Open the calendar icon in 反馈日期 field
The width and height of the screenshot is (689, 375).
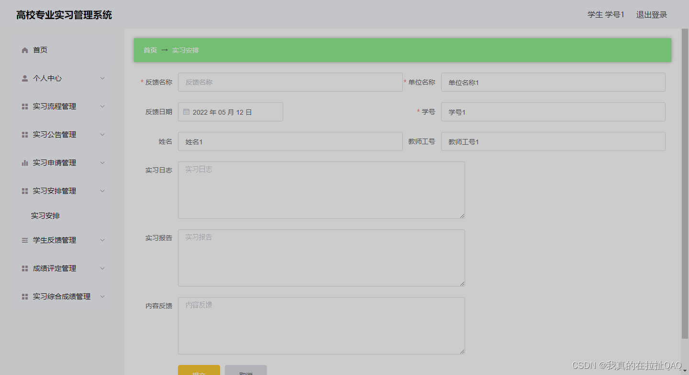pos(186,111)
